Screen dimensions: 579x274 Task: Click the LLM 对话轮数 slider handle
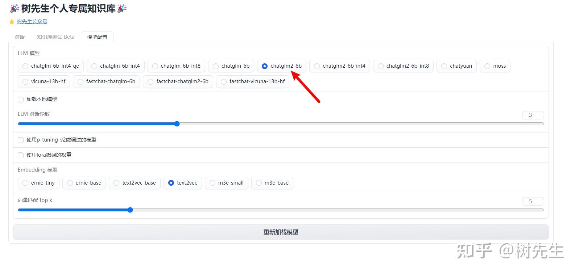(x=177, y=124)
